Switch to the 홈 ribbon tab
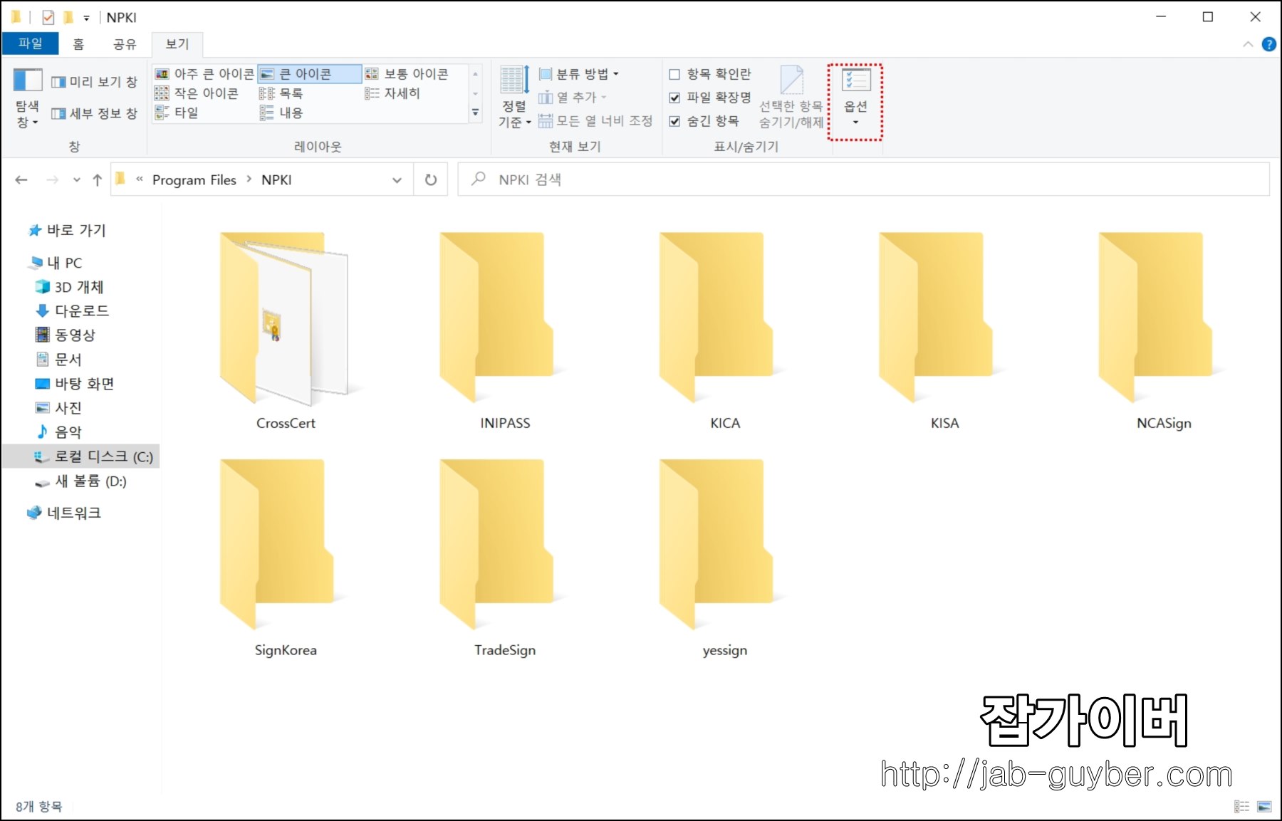The height and width of the screenshot is (821, 1282). coord(78,44)
